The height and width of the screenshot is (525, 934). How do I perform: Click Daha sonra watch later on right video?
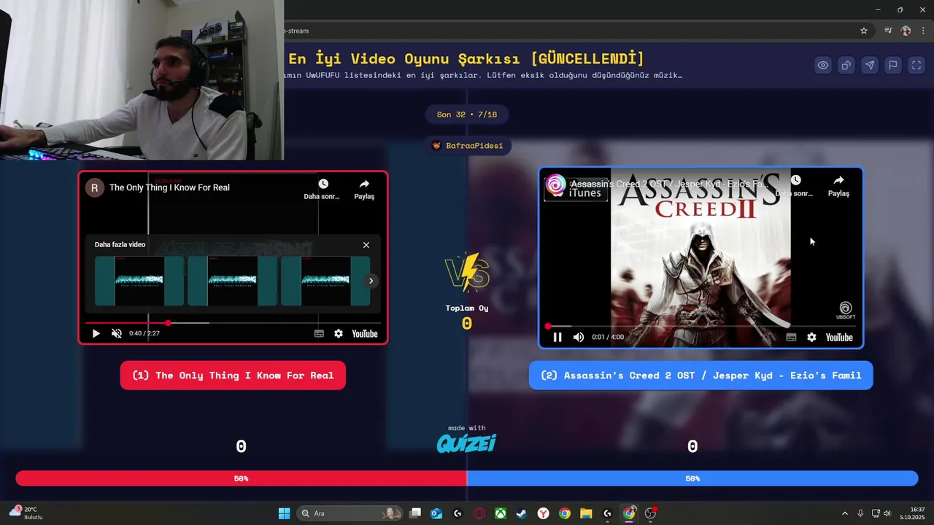coord(795,186)
